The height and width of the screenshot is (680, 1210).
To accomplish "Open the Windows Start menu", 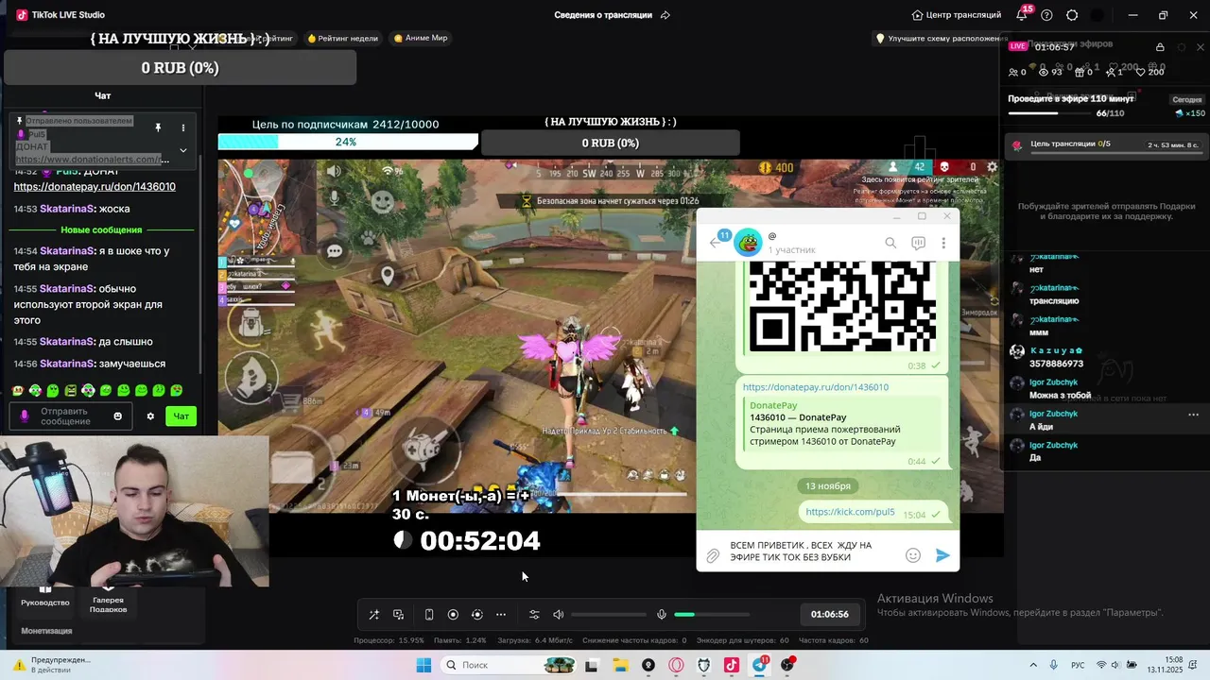I will (x=423, y=665).
